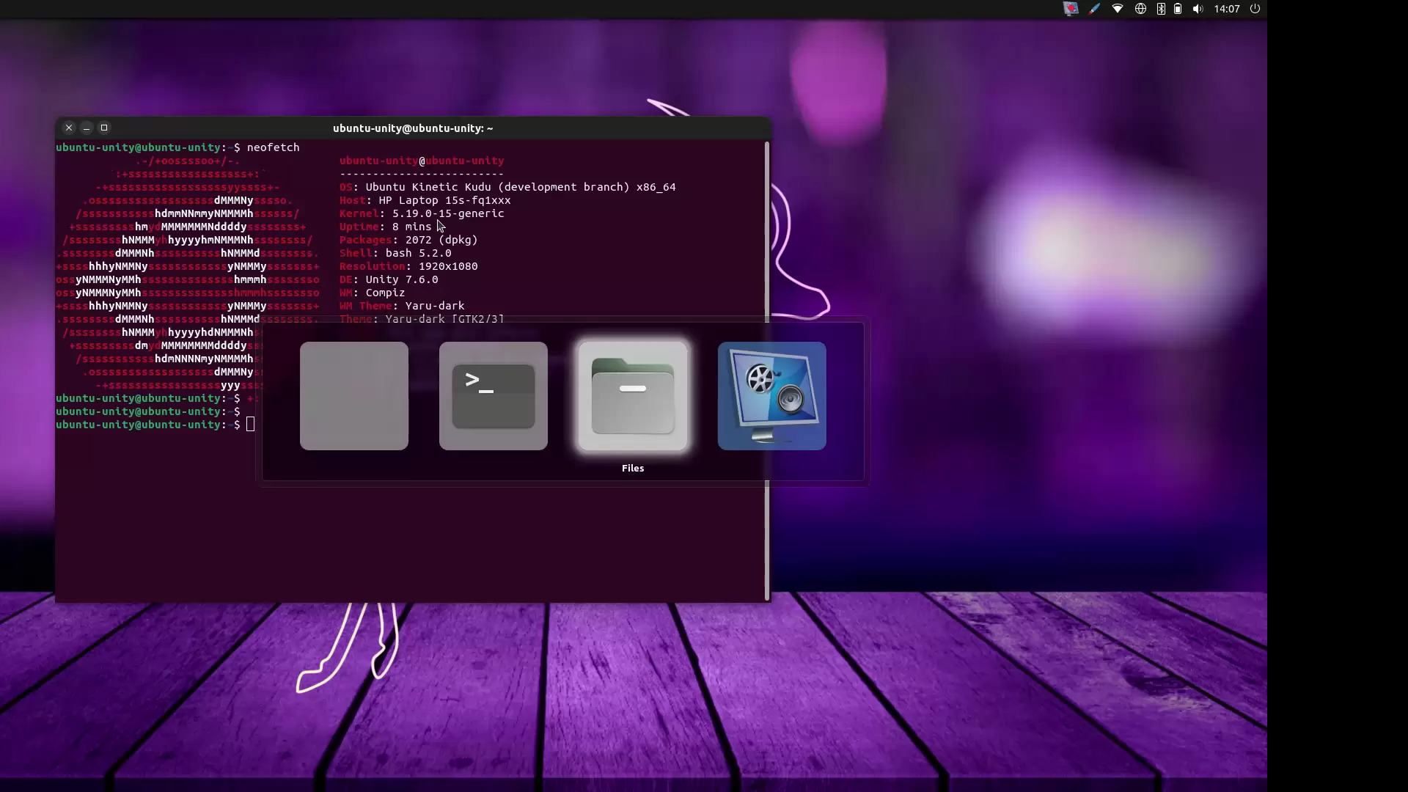This screenshot has width=1408, height=792.
Task: Click the 'Ubuntu Kinetic Kudu' OS line
Action: 507,187
